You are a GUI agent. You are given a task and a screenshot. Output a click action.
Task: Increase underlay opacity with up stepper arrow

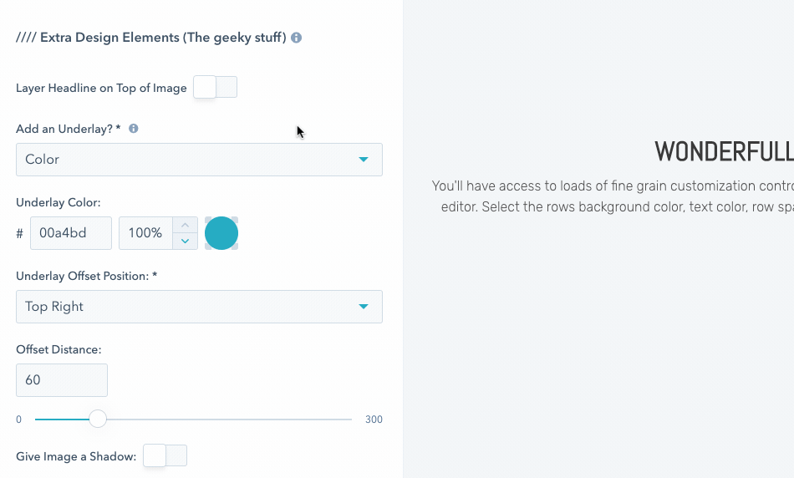click(x=185, y=225)
